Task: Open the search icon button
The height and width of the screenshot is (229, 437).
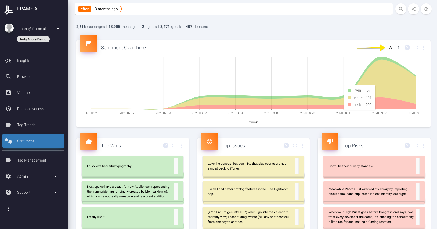Action: coord(401,9)
